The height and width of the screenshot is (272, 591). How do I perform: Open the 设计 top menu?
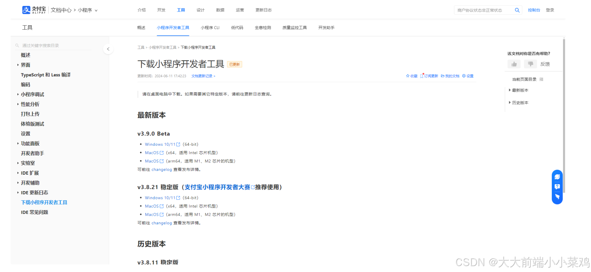pos(201,10)
